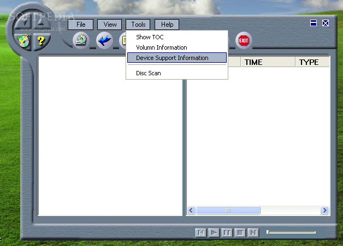Minimize the application window
Screen dimensions: 343x246
314,23
